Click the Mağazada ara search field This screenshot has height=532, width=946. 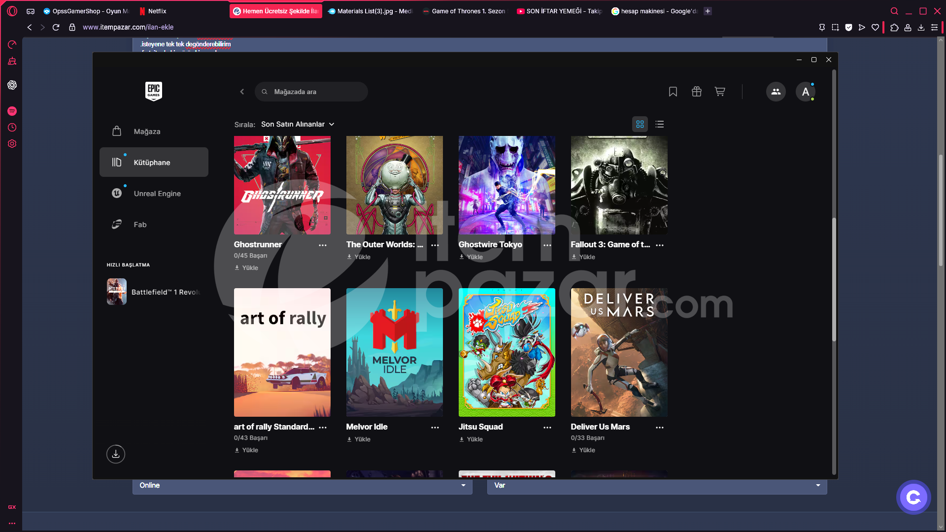click(311, 92)
